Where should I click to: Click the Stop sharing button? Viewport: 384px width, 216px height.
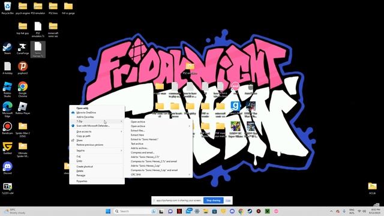point(214,200)
